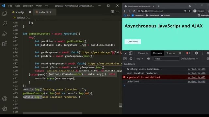Open the Search view in activity bar

(5, 23)
